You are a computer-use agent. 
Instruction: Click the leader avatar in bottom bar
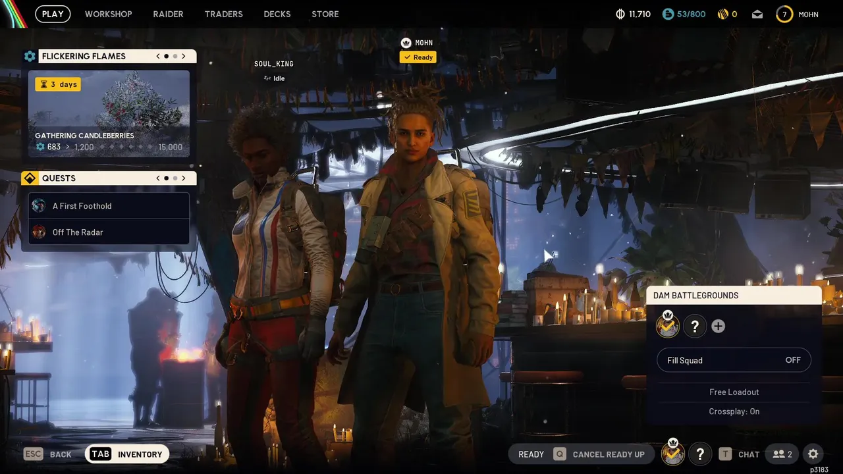tap(673, 453)
